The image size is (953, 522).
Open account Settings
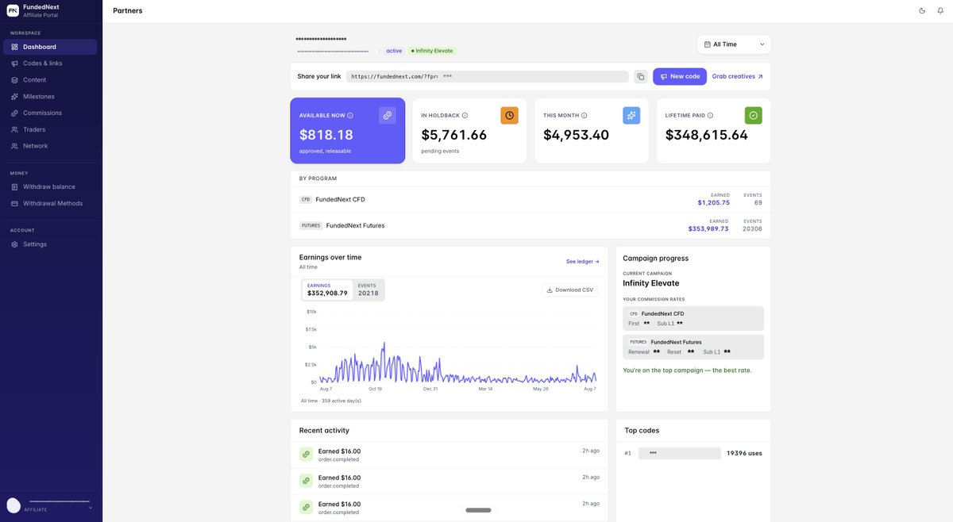pos(51,244)
